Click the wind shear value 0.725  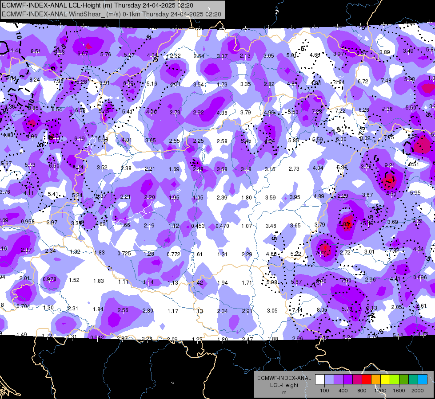point(124,253)
